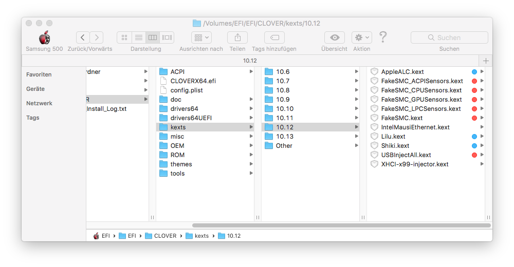514x267 pixels.
Task: Select the doc folder
Action: point(206,99)
